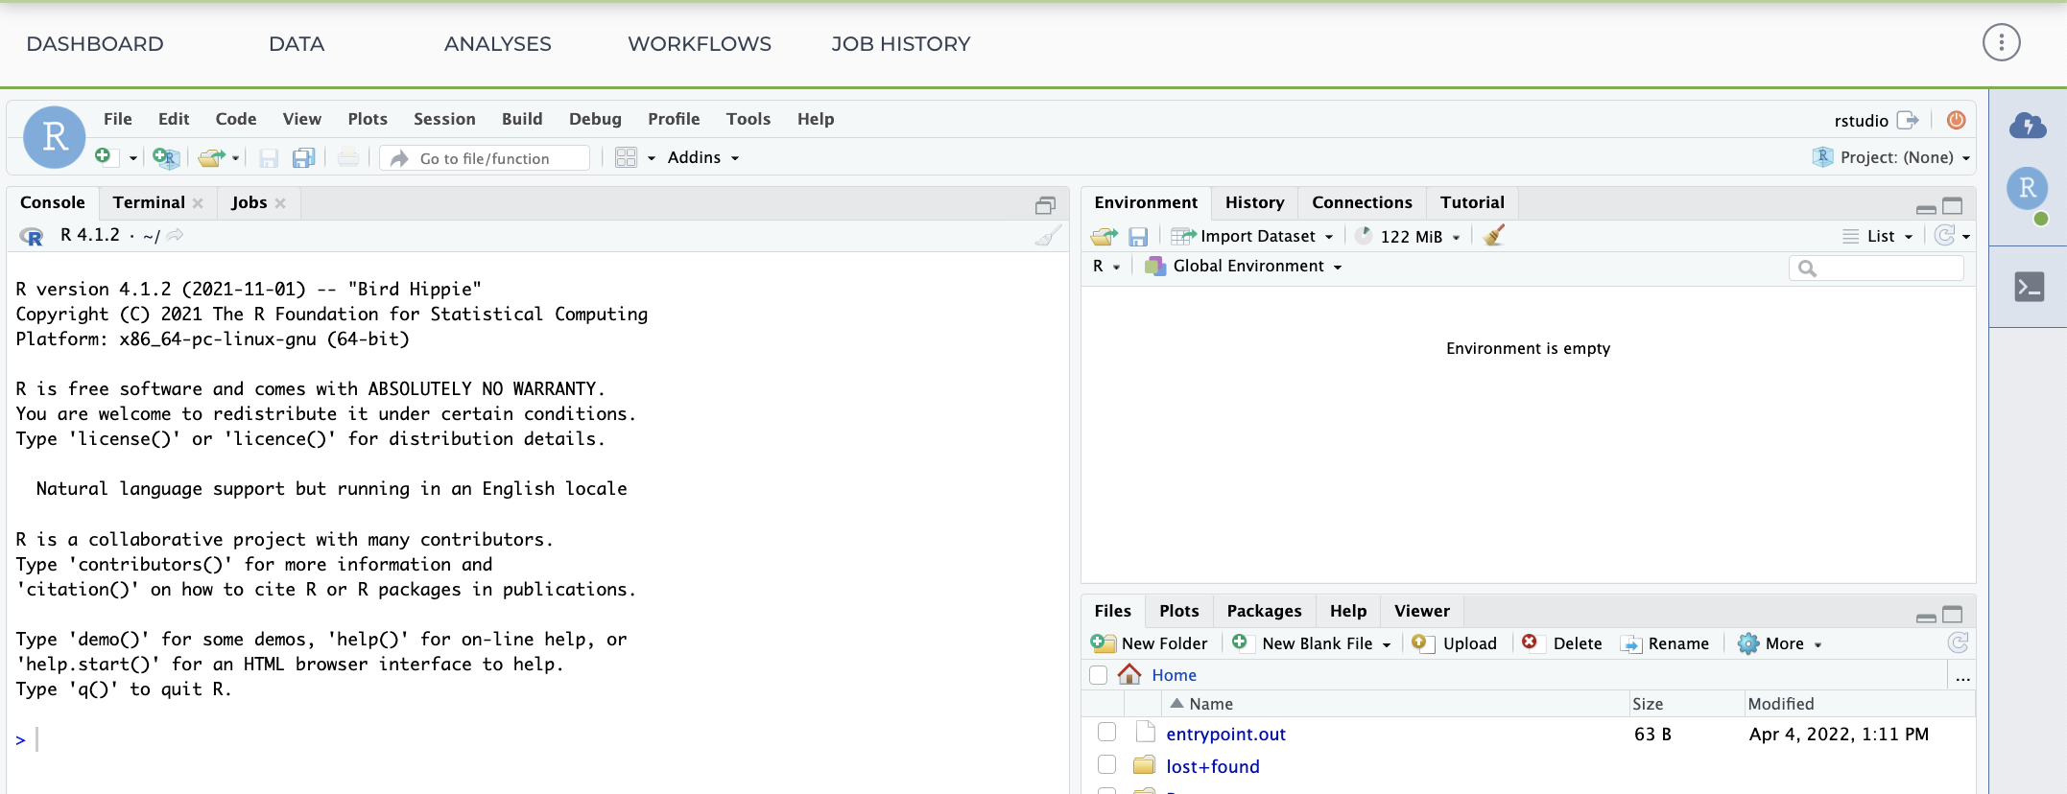Click the Rename button
The image size is (2067, 794).
pos(1665,643)
